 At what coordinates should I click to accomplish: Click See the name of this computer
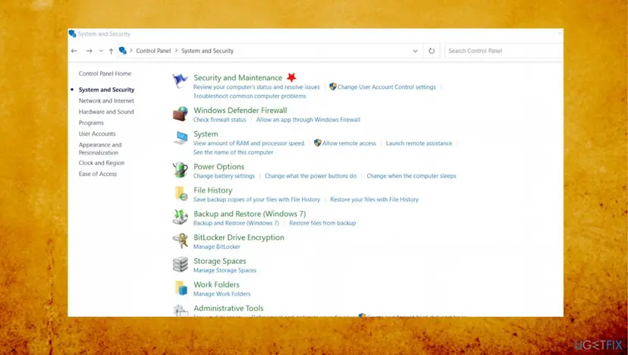tap(233, 152)
